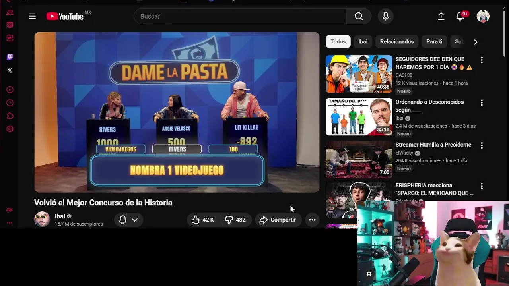Open YouTube notifications bell with 9+ badge

click(461, 16)
